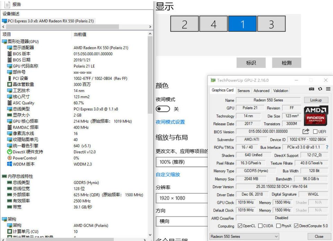Image resolution: width=333 pixels, height=241 pixels.
Task: Click the AMD CrossFire Disabled field
Action: point(282,218)
